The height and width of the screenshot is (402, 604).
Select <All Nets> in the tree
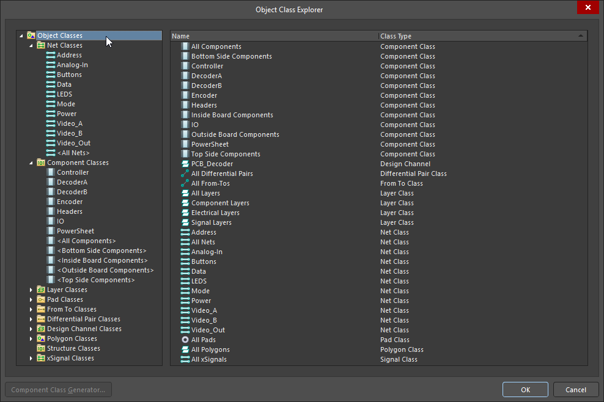point(73,153)
